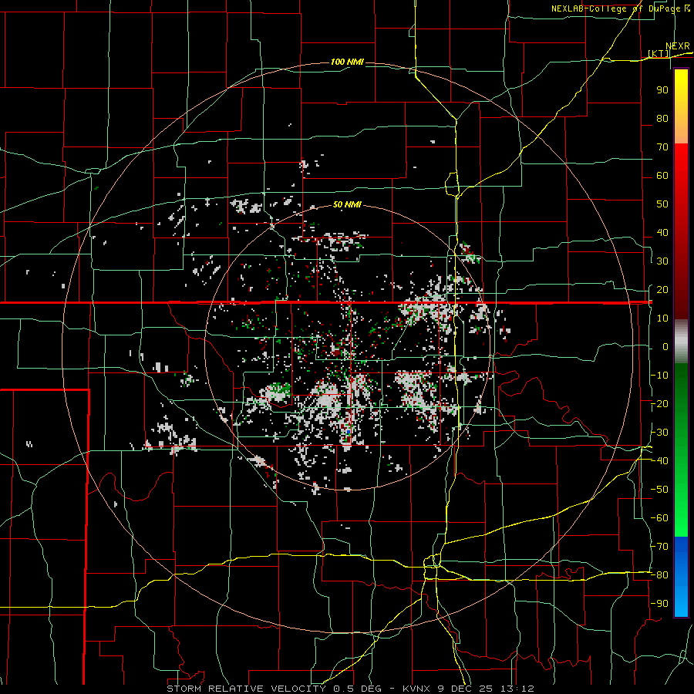Click the 90 value on velocity scale

(x=662, y=90)
